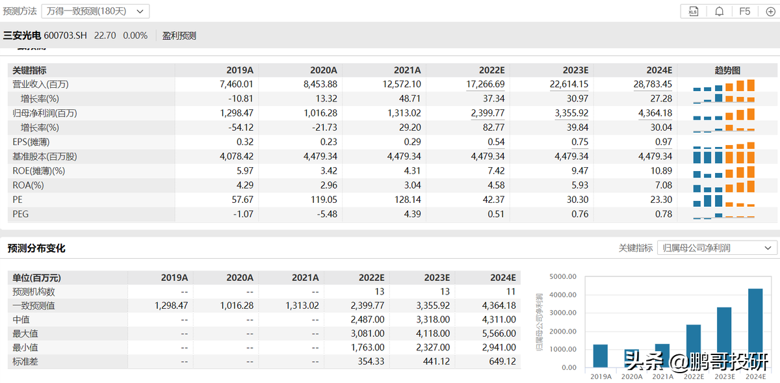Click the 三安光电 stock name
Image resolution: width=780 pixels, height=383 pixels.
click(22, 36)
